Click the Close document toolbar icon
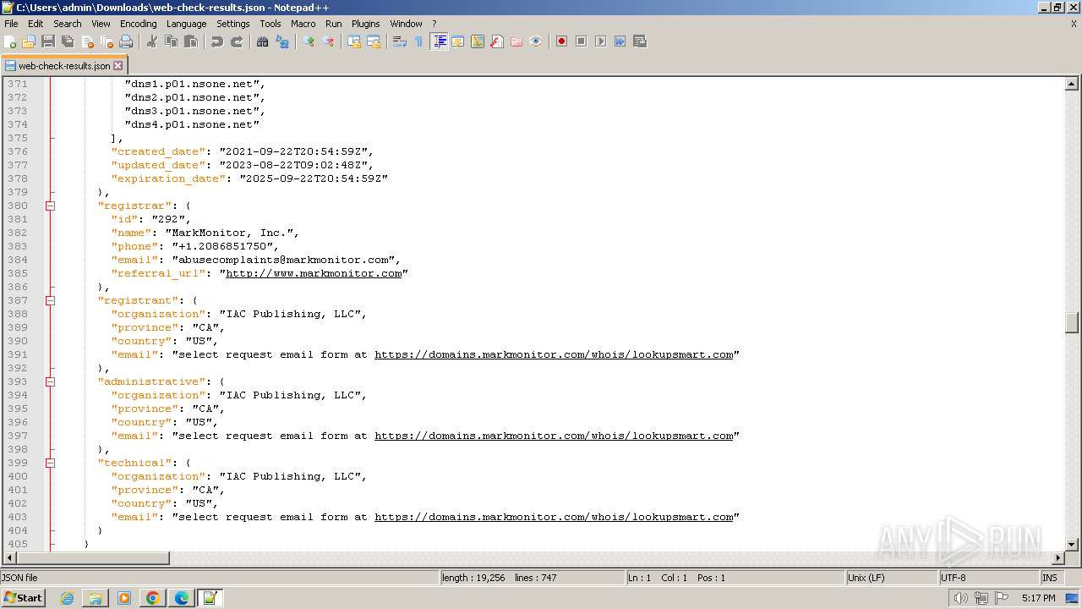The height and width of the screenshot is (609, 1082). click(x=87, y=41)
